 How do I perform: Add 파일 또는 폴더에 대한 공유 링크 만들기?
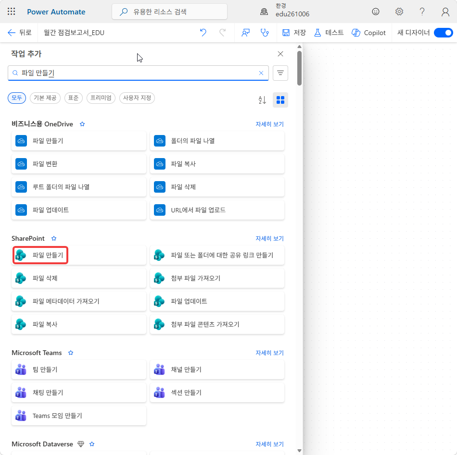[x=217, y=255]
